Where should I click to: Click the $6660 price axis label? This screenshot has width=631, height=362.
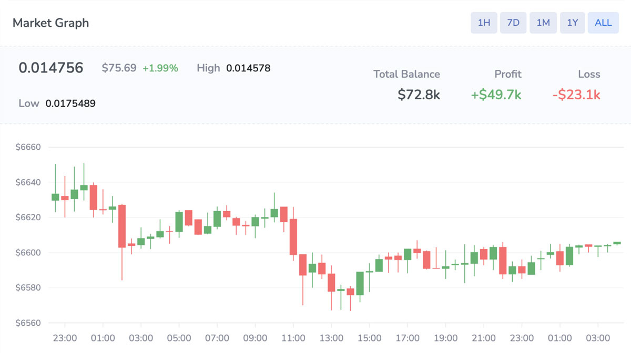tap(28, 147)
